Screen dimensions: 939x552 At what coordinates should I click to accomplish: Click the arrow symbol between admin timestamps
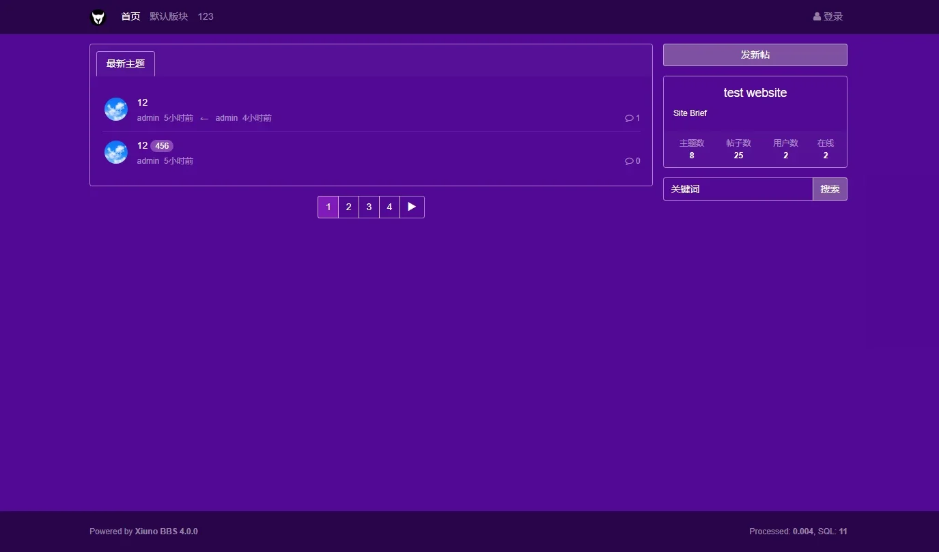[204, 117]
